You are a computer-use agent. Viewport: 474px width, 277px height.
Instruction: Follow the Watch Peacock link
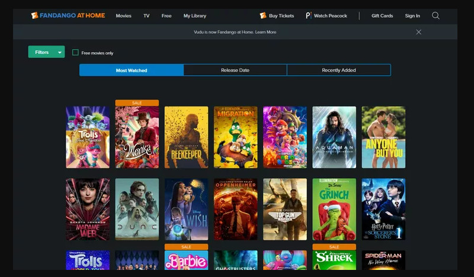(x=331, y=16)
